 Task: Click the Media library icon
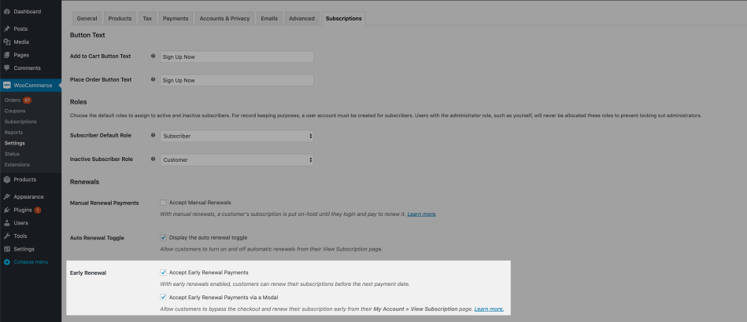(x=7, y=42)
